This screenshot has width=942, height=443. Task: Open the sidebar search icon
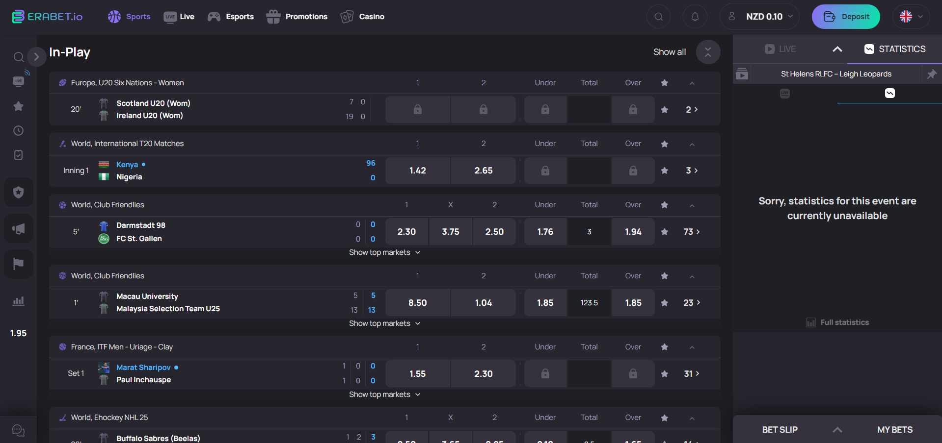click(x=18, y=57)
